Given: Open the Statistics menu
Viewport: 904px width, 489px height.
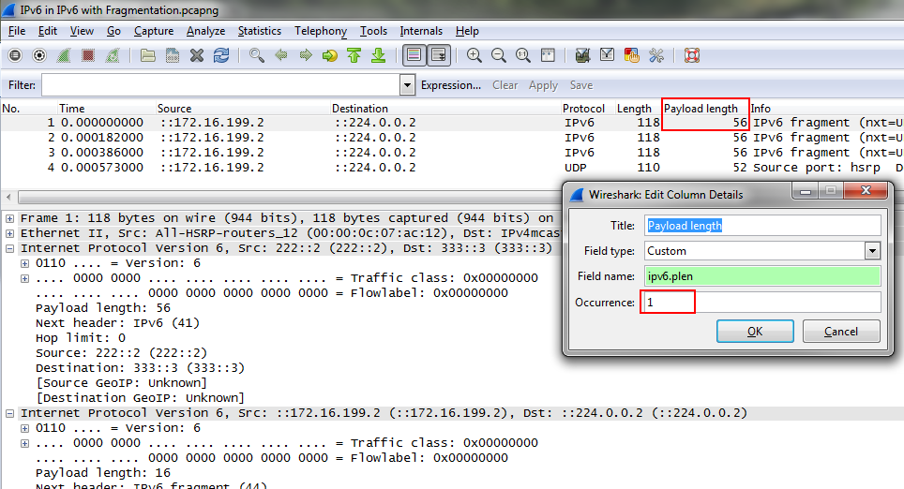Looking at the screenshot, I should [x=260, y=31].
